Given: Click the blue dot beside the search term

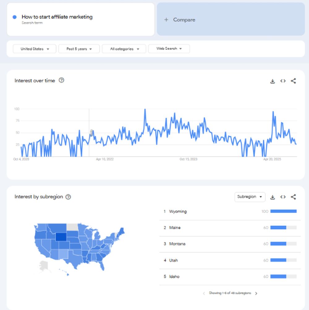Looking at the screenshot, I should [15, 17].
